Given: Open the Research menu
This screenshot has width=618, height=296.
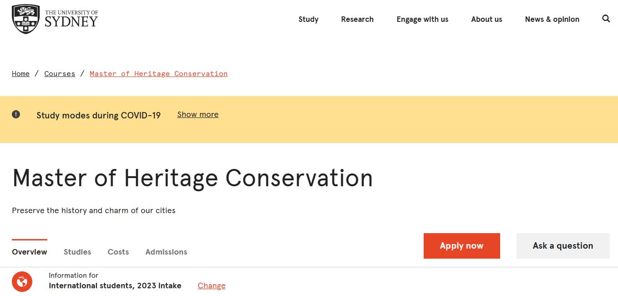Looking at the screenshot, I should point(357,19).
